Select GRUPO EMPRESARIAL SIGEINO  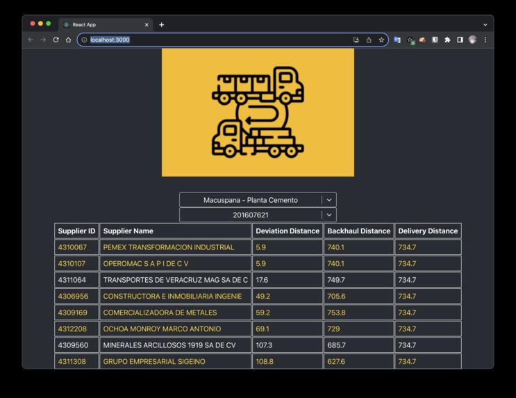(154, 361)
